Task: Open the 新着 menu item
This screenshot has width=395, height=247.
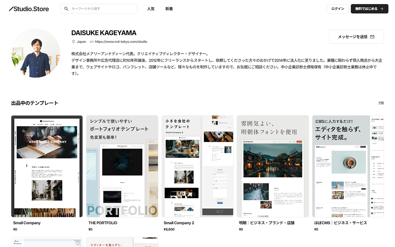Action: point(169,9)
